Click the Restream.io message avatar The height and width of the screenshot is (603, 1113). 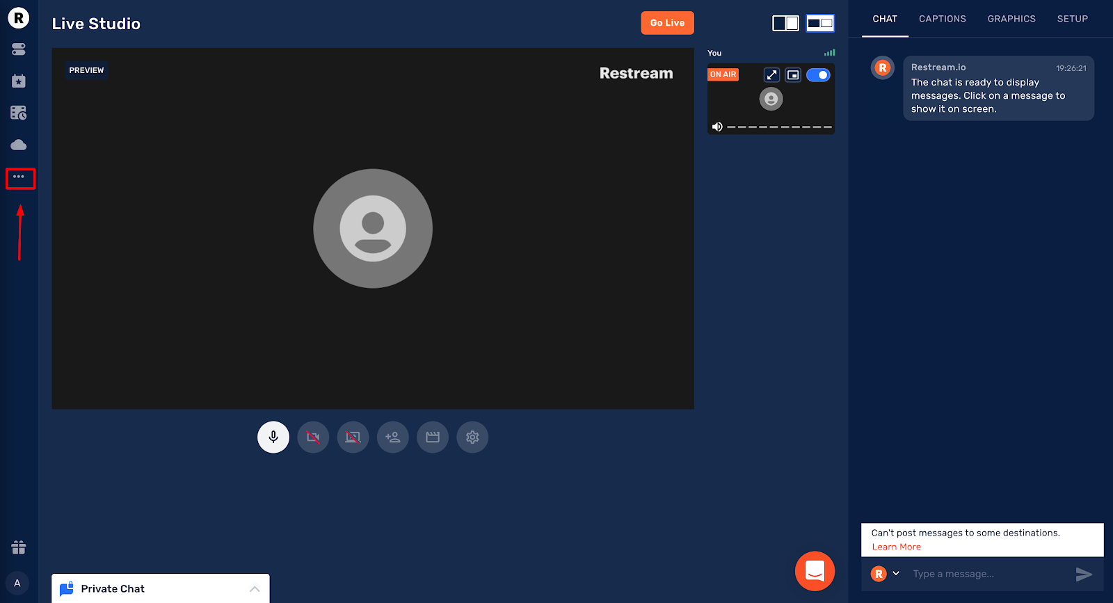tap(883, 67)
